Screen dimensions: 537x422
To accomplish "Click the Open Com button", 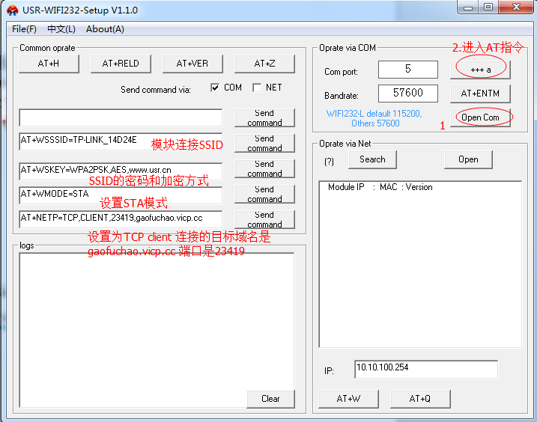I will pos(480,117).
